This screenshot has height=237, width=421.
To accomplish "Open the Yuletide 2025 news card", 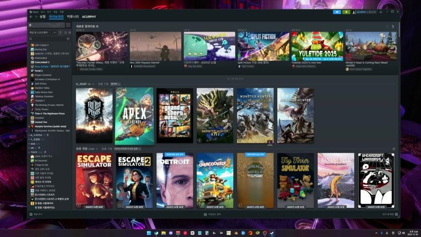I will click(317, 50).
